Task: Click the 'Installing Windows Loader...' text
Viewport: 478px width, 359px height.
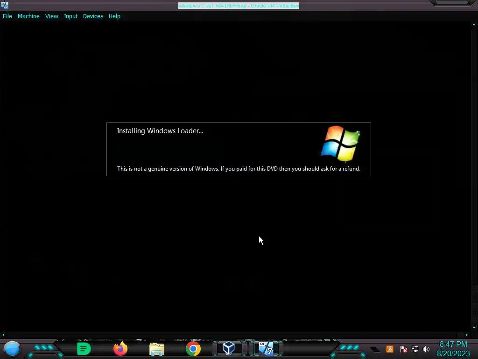Action: click(x=160, y=131)
